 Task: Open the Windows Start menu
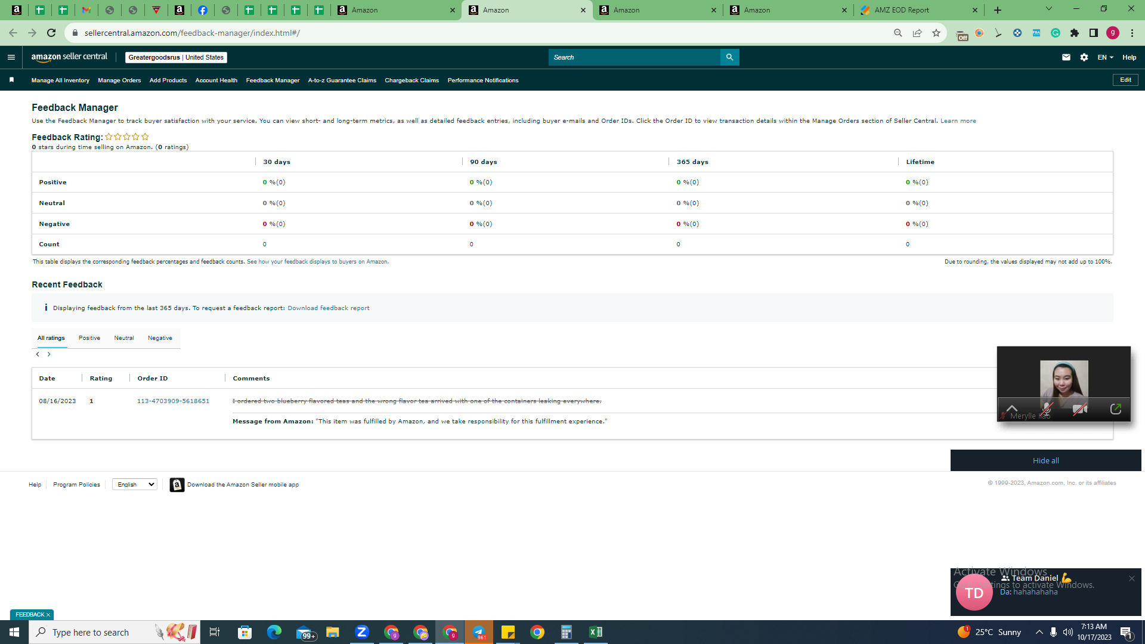(14, 632)
